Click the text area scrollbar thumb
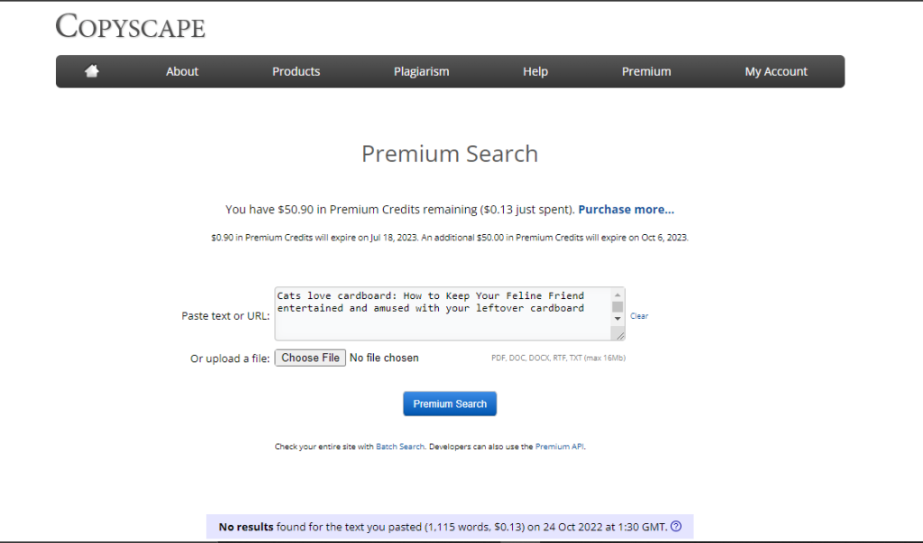Viewport: 923px width, 543px height. pos(617,306)
